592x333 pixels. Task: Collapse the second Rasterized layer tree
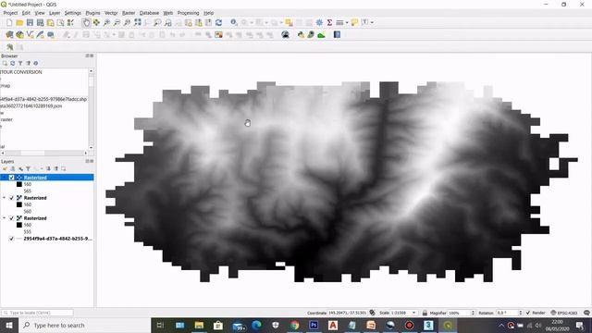point(4,198)
